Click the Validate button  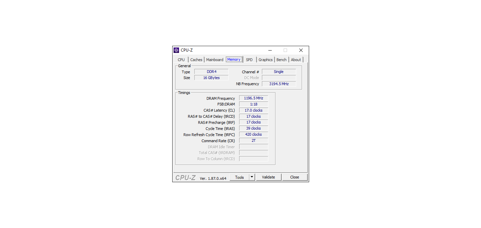tap(269, 177)
